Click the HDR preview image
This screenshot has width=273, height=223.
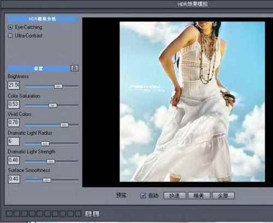click(x=192, y=101)
